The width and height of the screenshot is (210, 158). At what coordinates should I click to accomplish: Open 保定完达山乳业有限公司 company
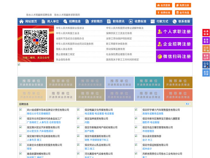pyautogui.click(x=97, y=145)
